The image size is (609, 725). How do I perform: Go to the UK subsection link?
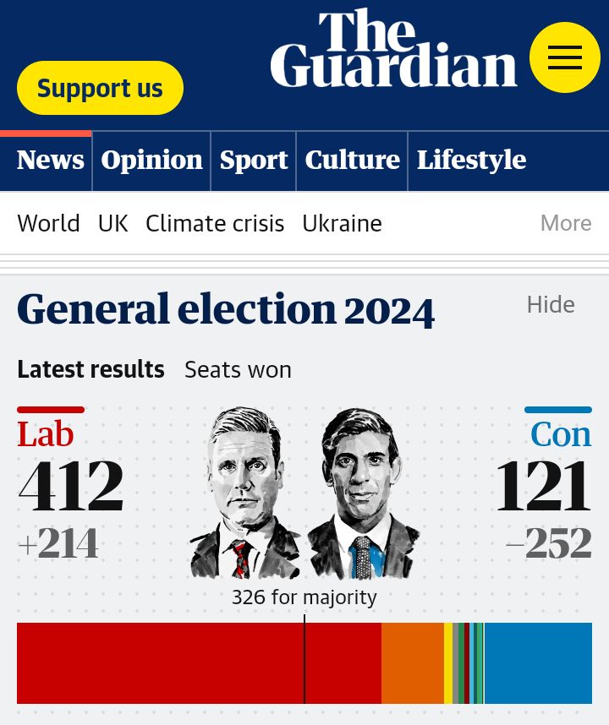[x=112, y=223]
